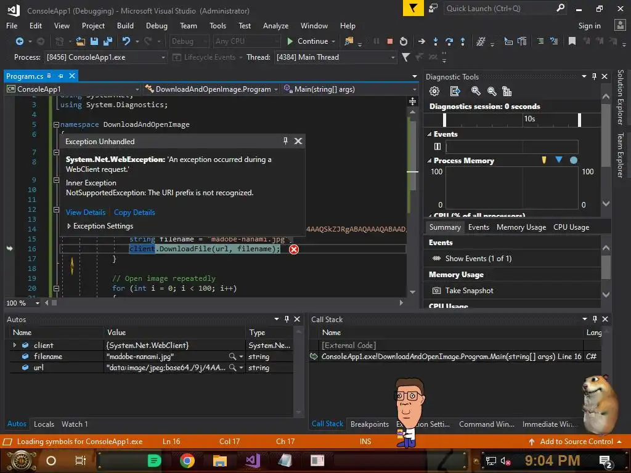Click the Step Out icon
631x473 pixels.
point(463,41)
